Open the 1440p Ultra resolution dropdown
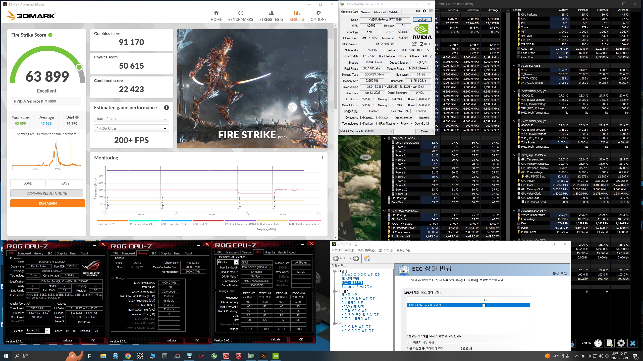 point(131,128)
